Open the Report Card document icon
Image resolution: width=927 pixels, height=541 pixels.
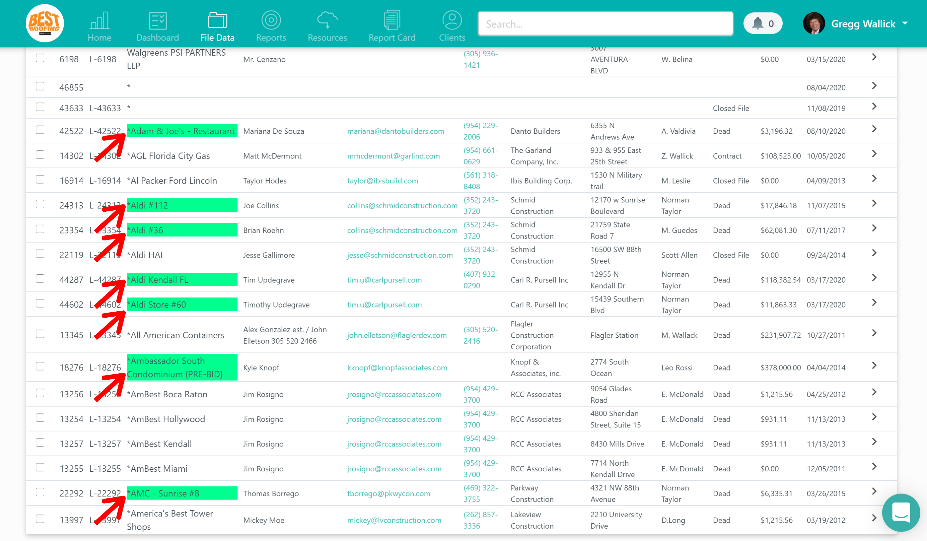(392, 20)
